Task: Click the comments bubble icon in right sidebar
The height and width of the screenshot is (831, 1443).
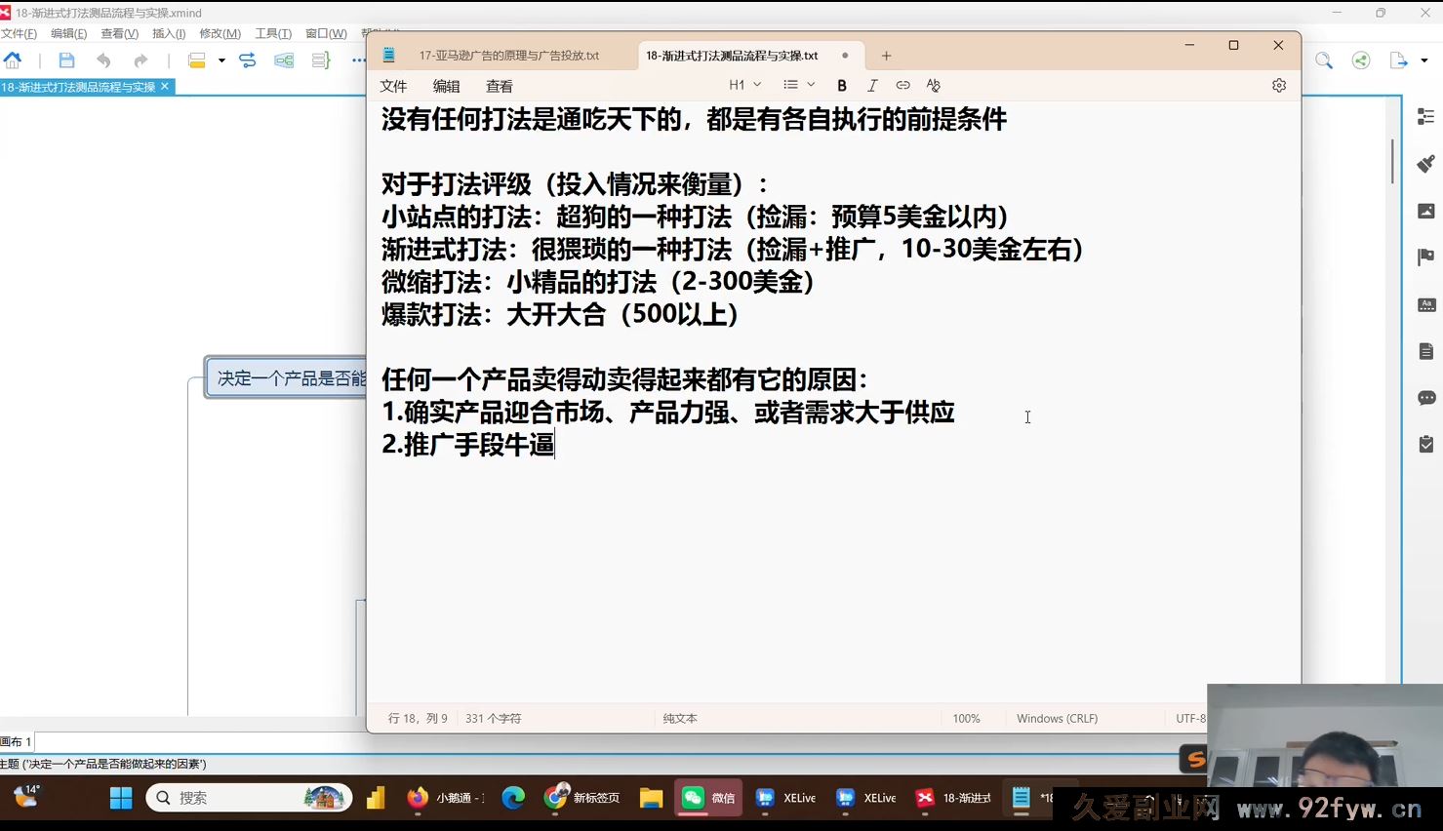Action: point(1425,398)
